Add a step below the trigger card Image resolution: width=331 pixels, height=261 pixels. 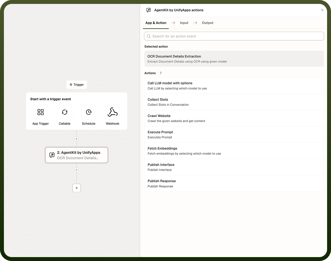[x=76, y=139]
